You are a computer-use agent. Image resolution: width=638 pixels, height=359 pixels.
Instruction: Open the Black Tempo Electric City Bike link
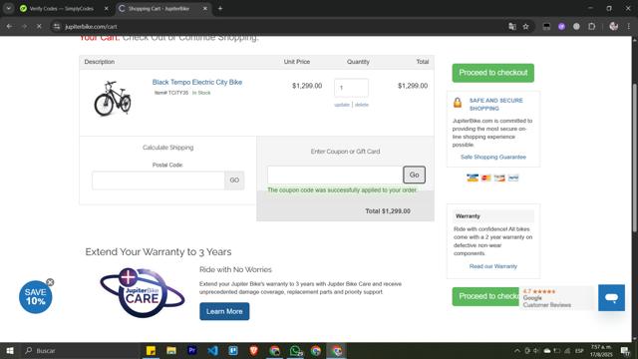tap(197, 82)
